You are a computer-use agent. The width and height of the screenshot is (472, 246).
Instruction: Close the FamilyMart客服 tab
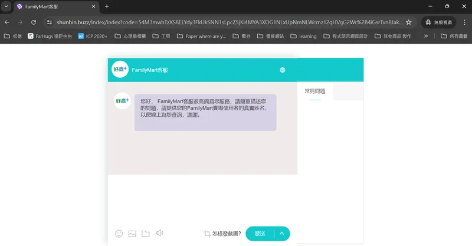(93, 6)
